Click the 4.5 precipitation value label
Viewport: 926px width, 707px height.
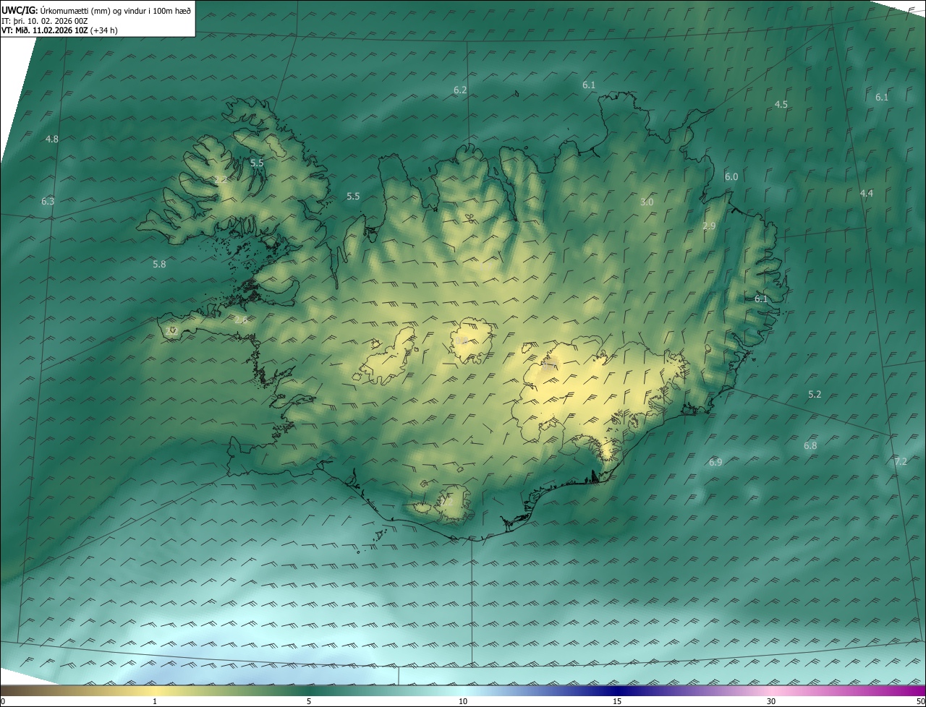(781, 105)
